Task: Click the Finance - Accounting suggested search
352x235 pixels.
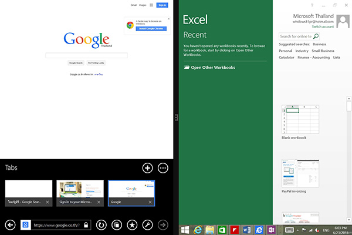Action: click(x=314, y=58)
